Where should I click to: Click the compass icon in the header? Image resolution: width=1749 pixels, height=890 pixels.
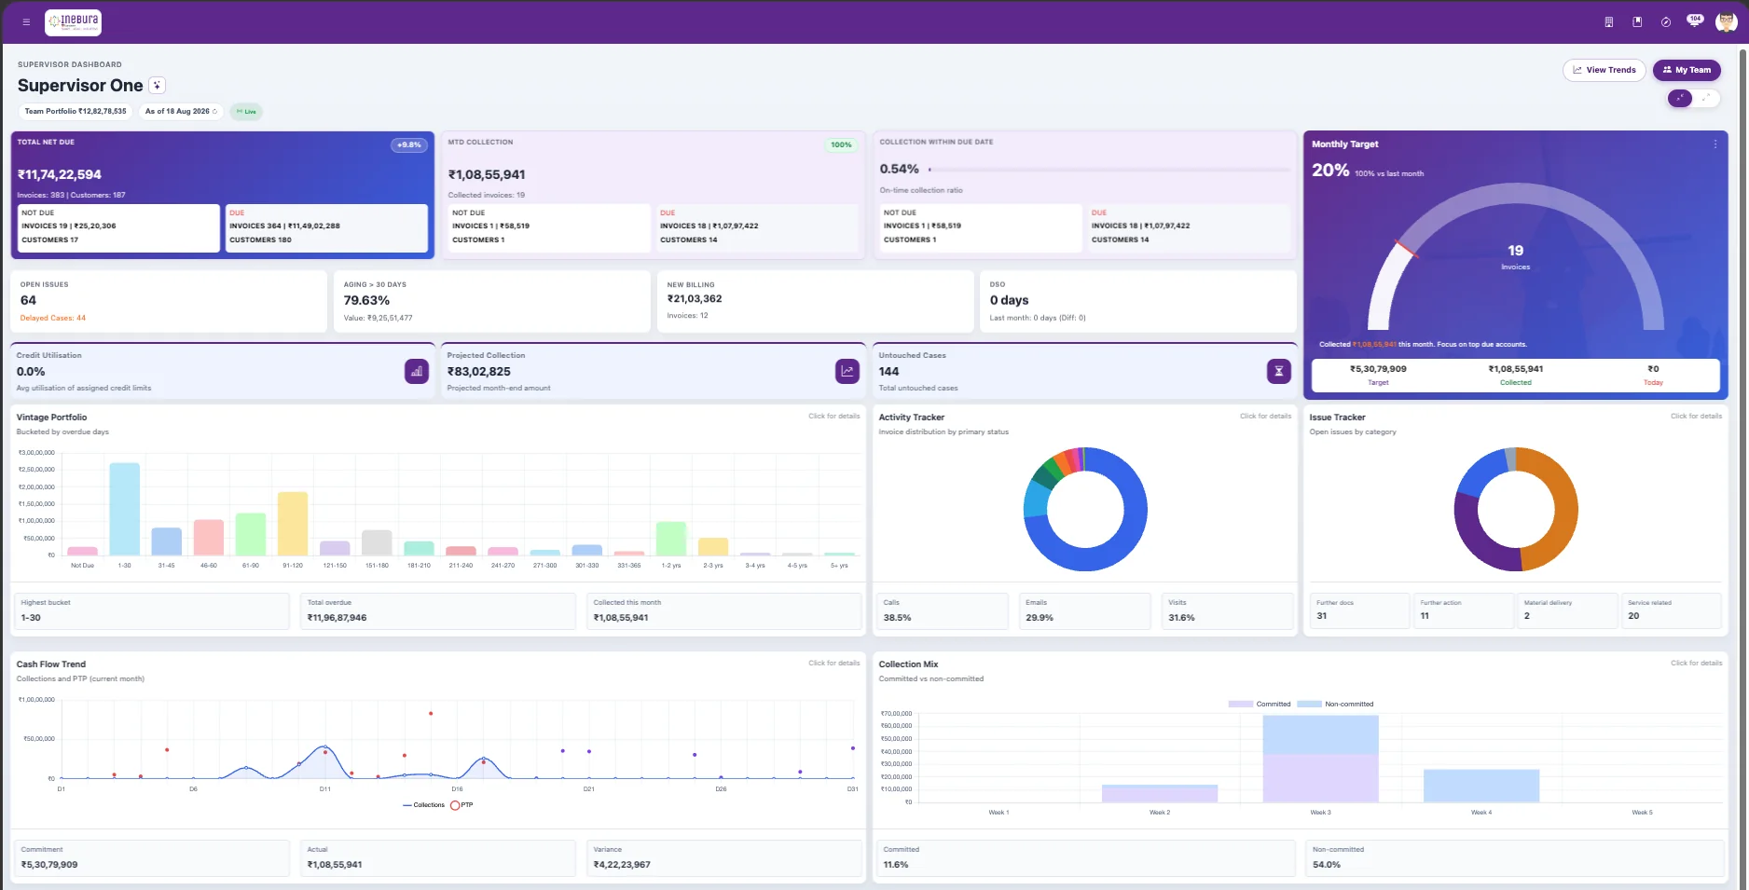[x=1665, y=22]
